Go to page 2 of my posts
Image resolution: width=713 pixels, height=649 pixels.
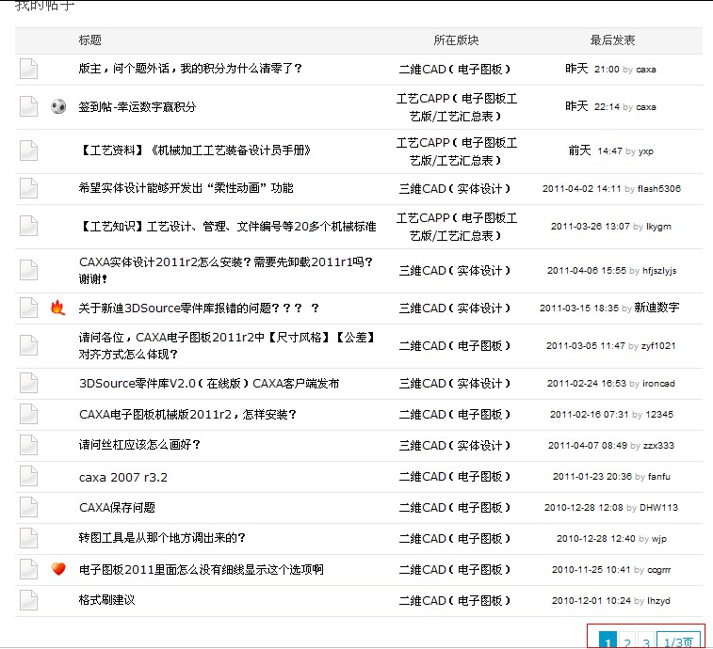click(x=627, y=641)
